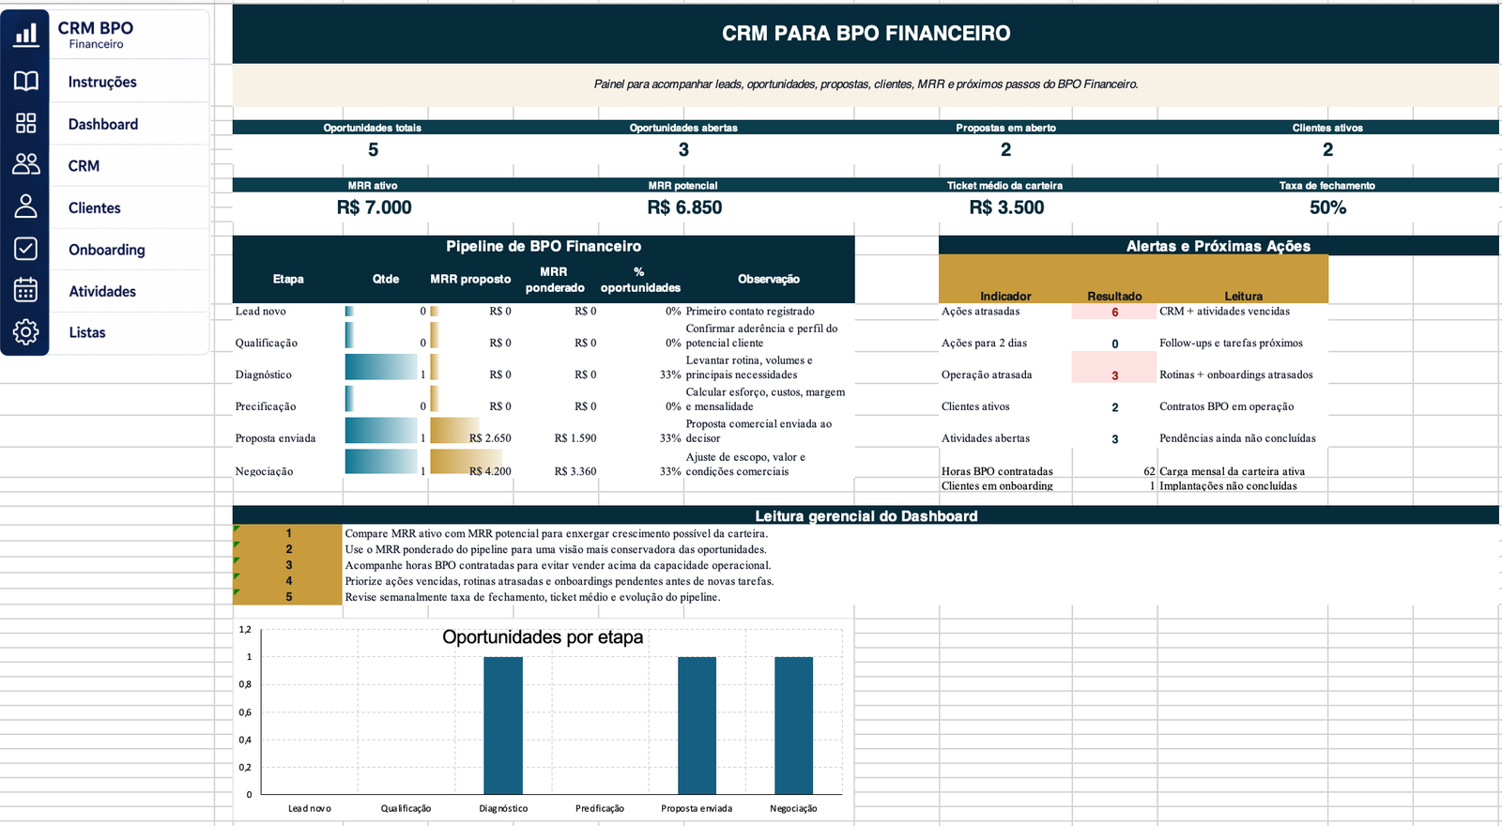1502x826 pixels.
Task: Select gold cell number 3 in Leitura gerencial
Action: tap(288, 565)
